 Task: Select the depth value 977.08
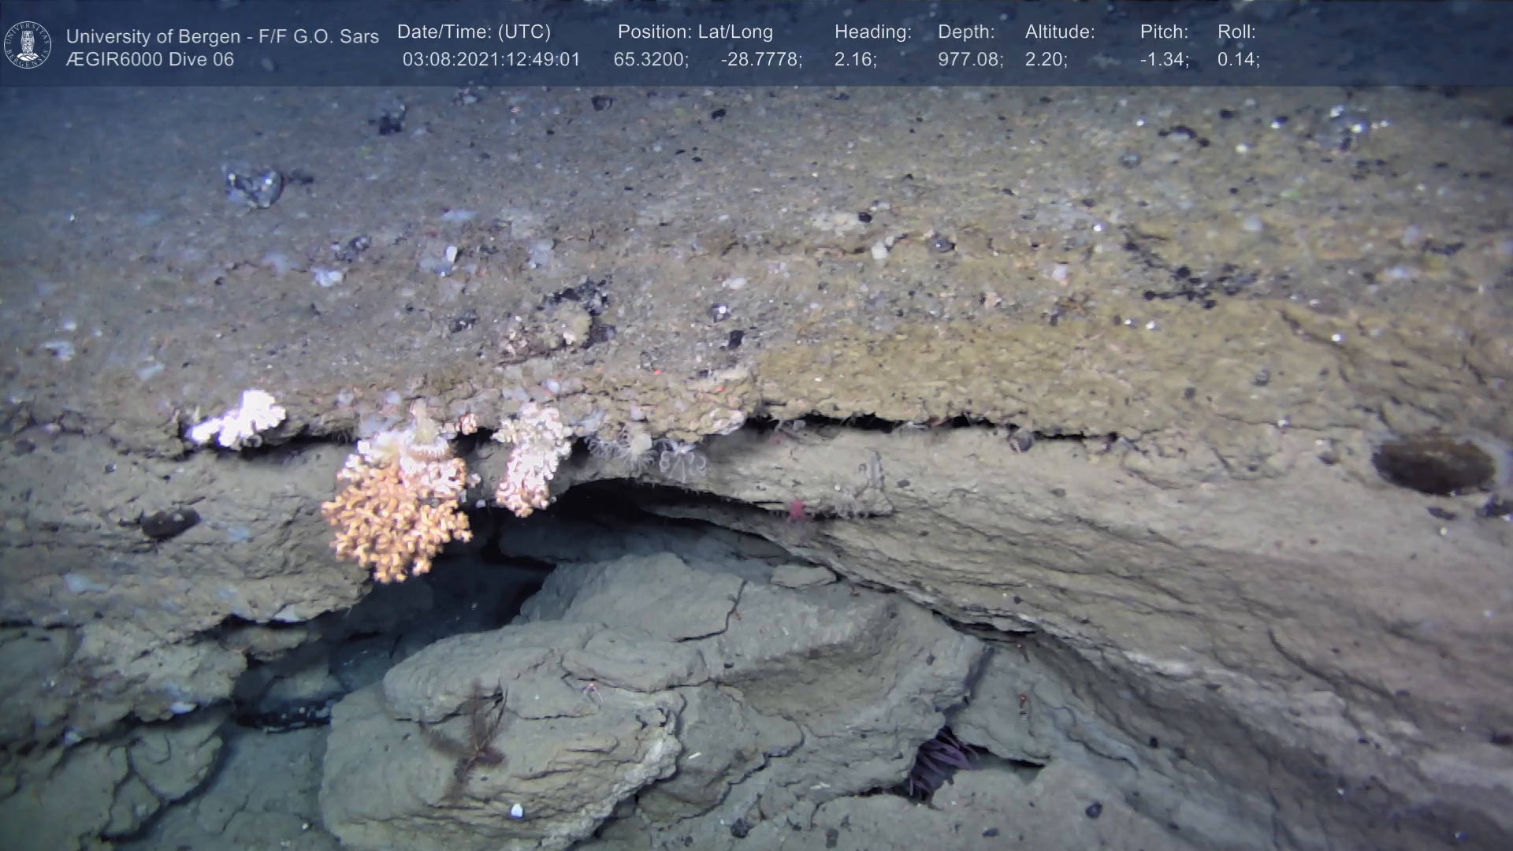click(x=970, y=60)
